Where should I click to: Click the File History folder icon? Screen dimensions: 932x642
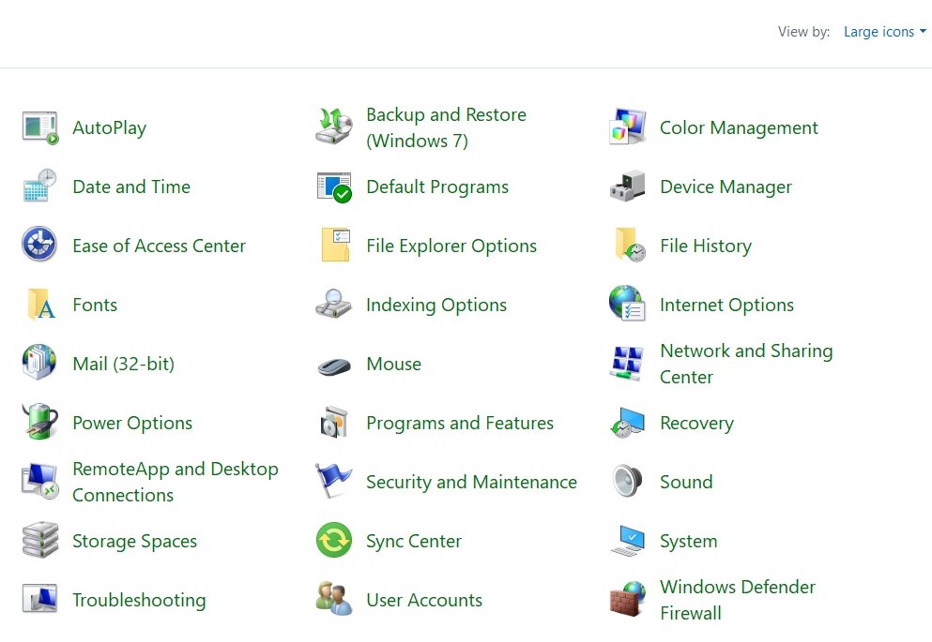click(630, 245)
